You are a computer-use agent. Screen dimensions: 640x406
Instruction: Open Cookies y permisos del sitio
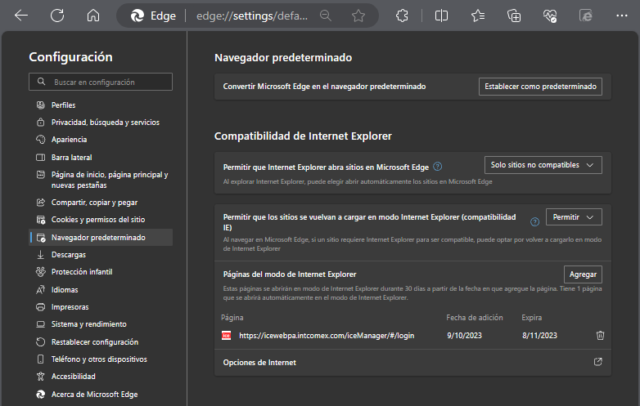tap(101, 220)
